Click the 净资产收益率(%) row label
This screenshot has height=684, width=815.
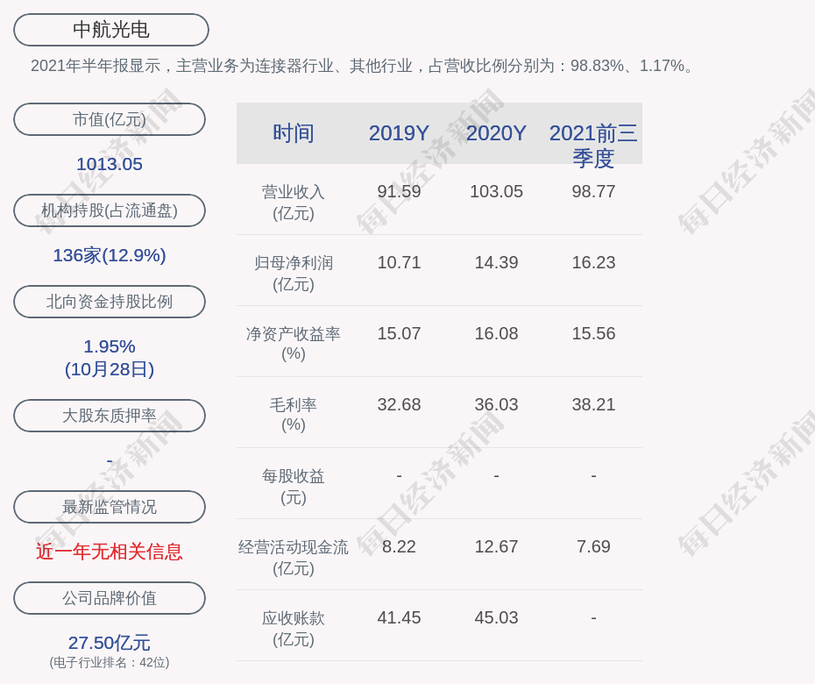(294, 344)
